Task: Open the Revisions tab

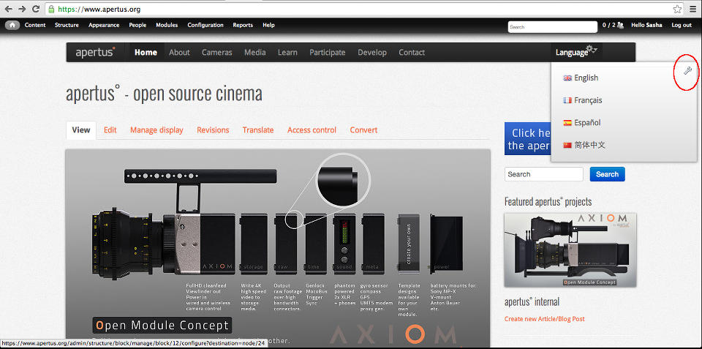Action: click(x=213, y=130)
